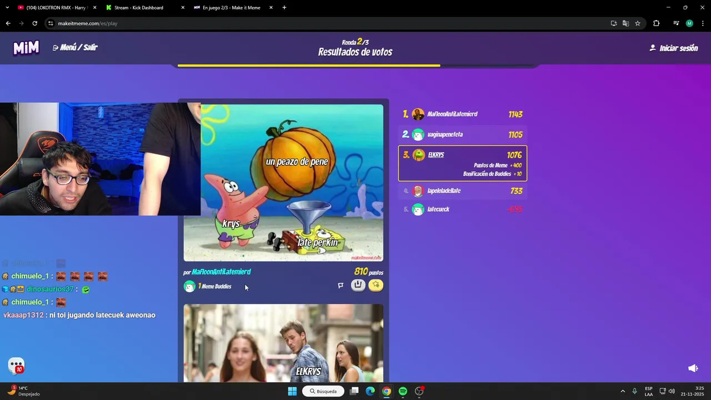This screenshot has width=711, height=400.
Task: Flag the Patrick pumpkin meme
Action: tap(341, 286)
